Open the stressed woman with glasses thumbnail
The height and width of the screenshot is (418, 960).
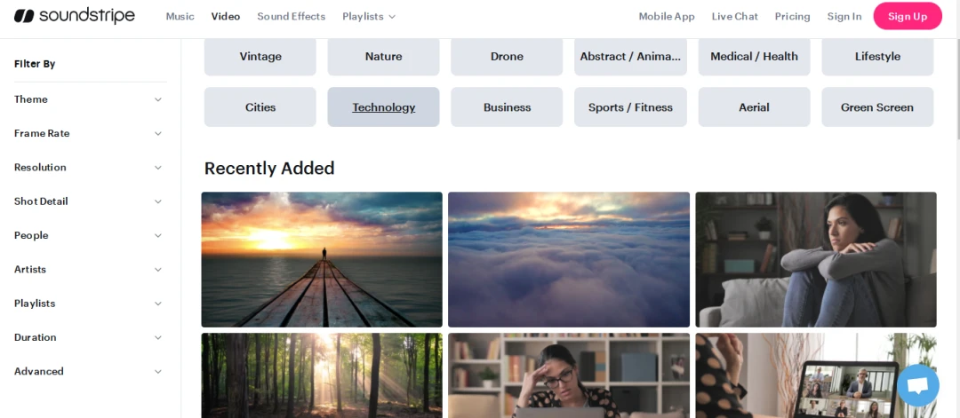point(569,375)
